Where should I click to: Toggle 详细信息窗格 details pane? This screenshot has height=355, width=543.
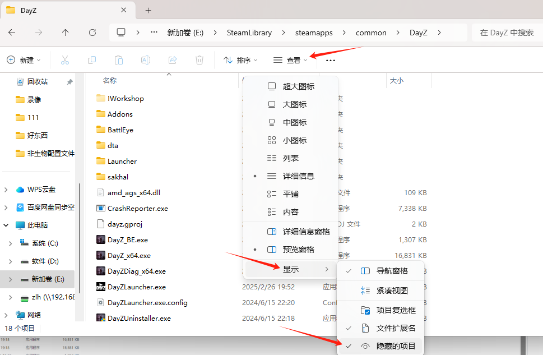pyautogui.click(x=291, y=232)
